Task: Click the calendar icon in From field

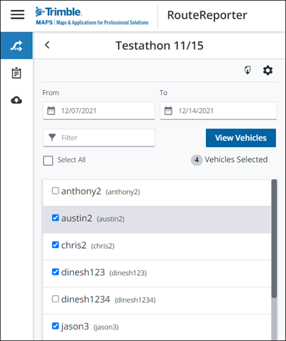Action: 51,111
